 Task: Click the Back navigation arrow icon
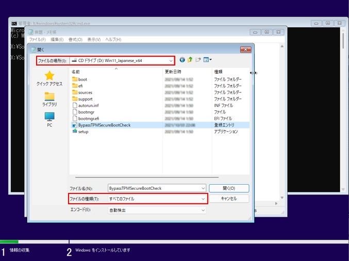tap(182, 60)
